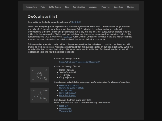Open Basement in Discord link
The height and width of the screenshot is (121, 162).
[x=69, y=85]
